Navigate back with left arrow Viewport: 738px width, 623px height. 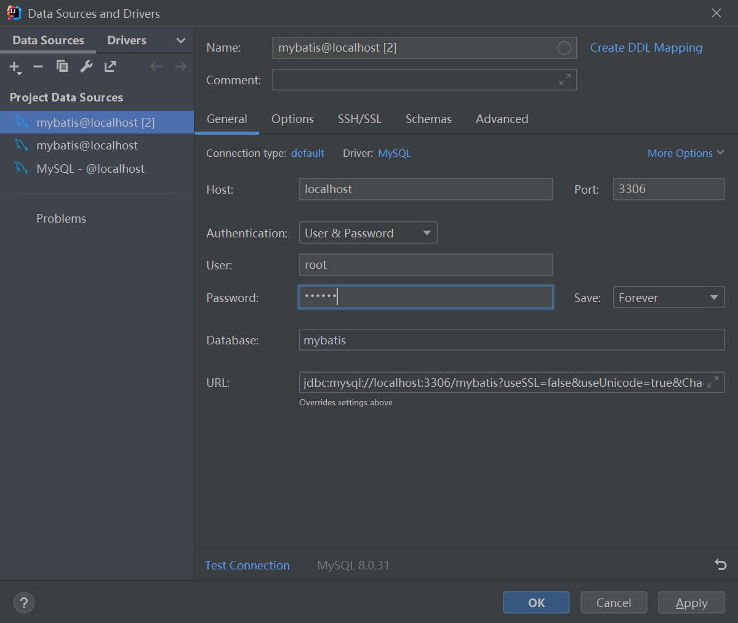pos(156,66)
